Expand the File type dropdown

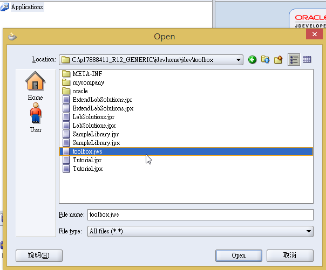(309, 231)
